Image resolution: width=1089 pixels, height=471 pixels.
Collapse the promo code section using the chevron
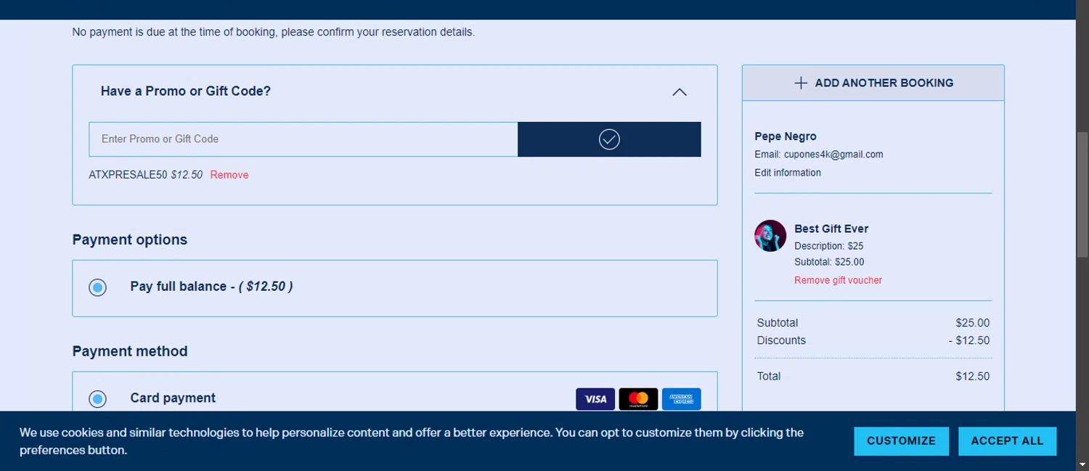680,92
